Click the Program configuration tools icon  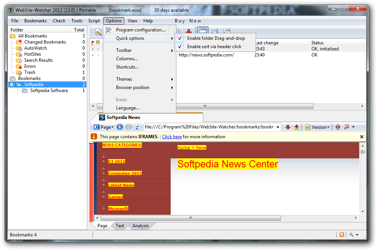108,30
